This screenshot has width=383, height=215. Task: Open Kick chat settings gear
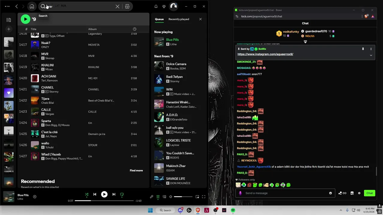pyautogui.click(x=359, y=193)
